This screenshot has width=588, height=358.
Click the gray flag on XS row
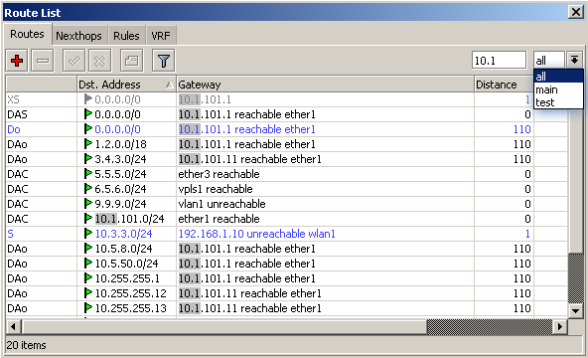point(88,99)
